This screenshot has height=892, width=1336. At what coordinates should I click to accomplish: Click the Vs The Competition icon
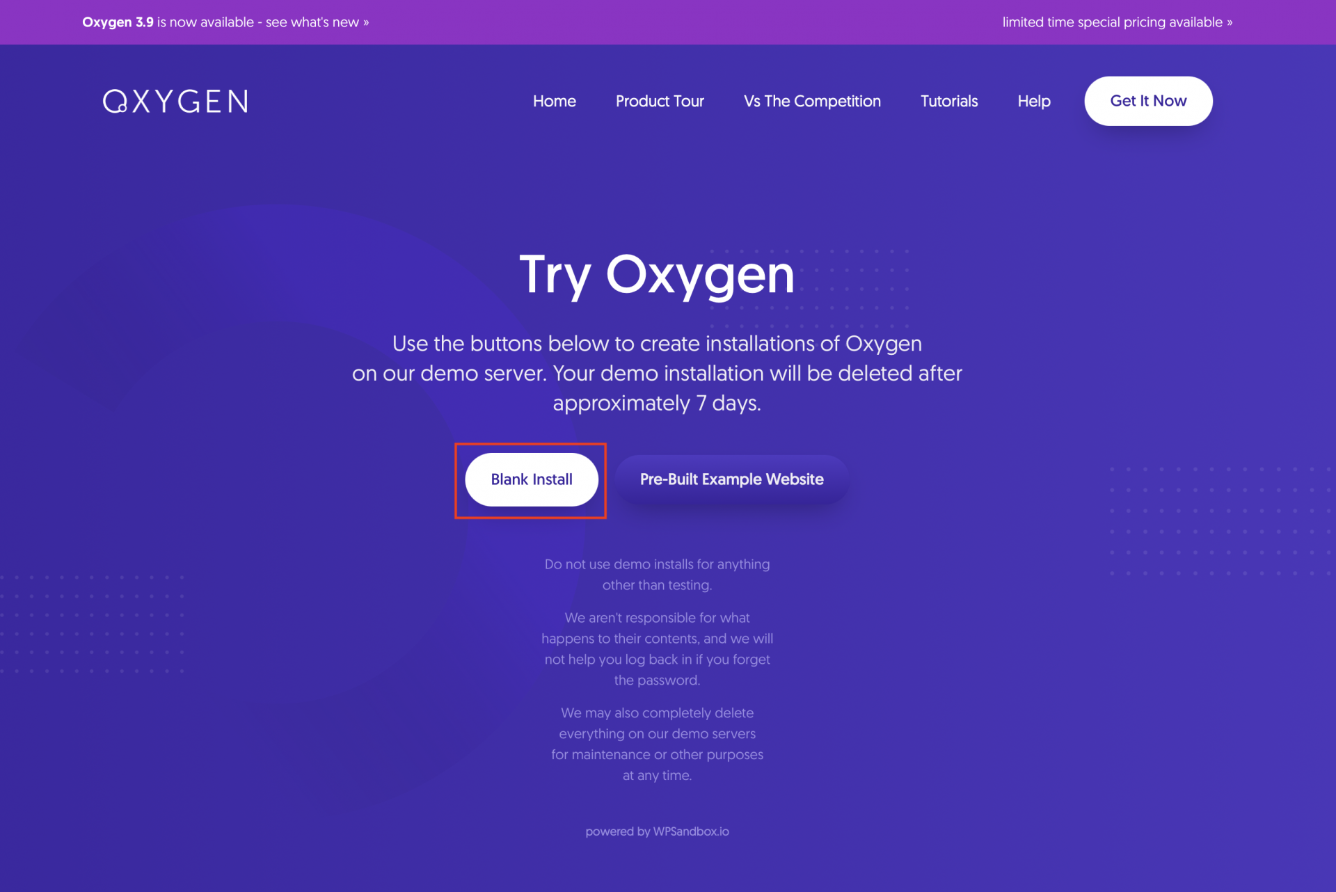(812, 101)
